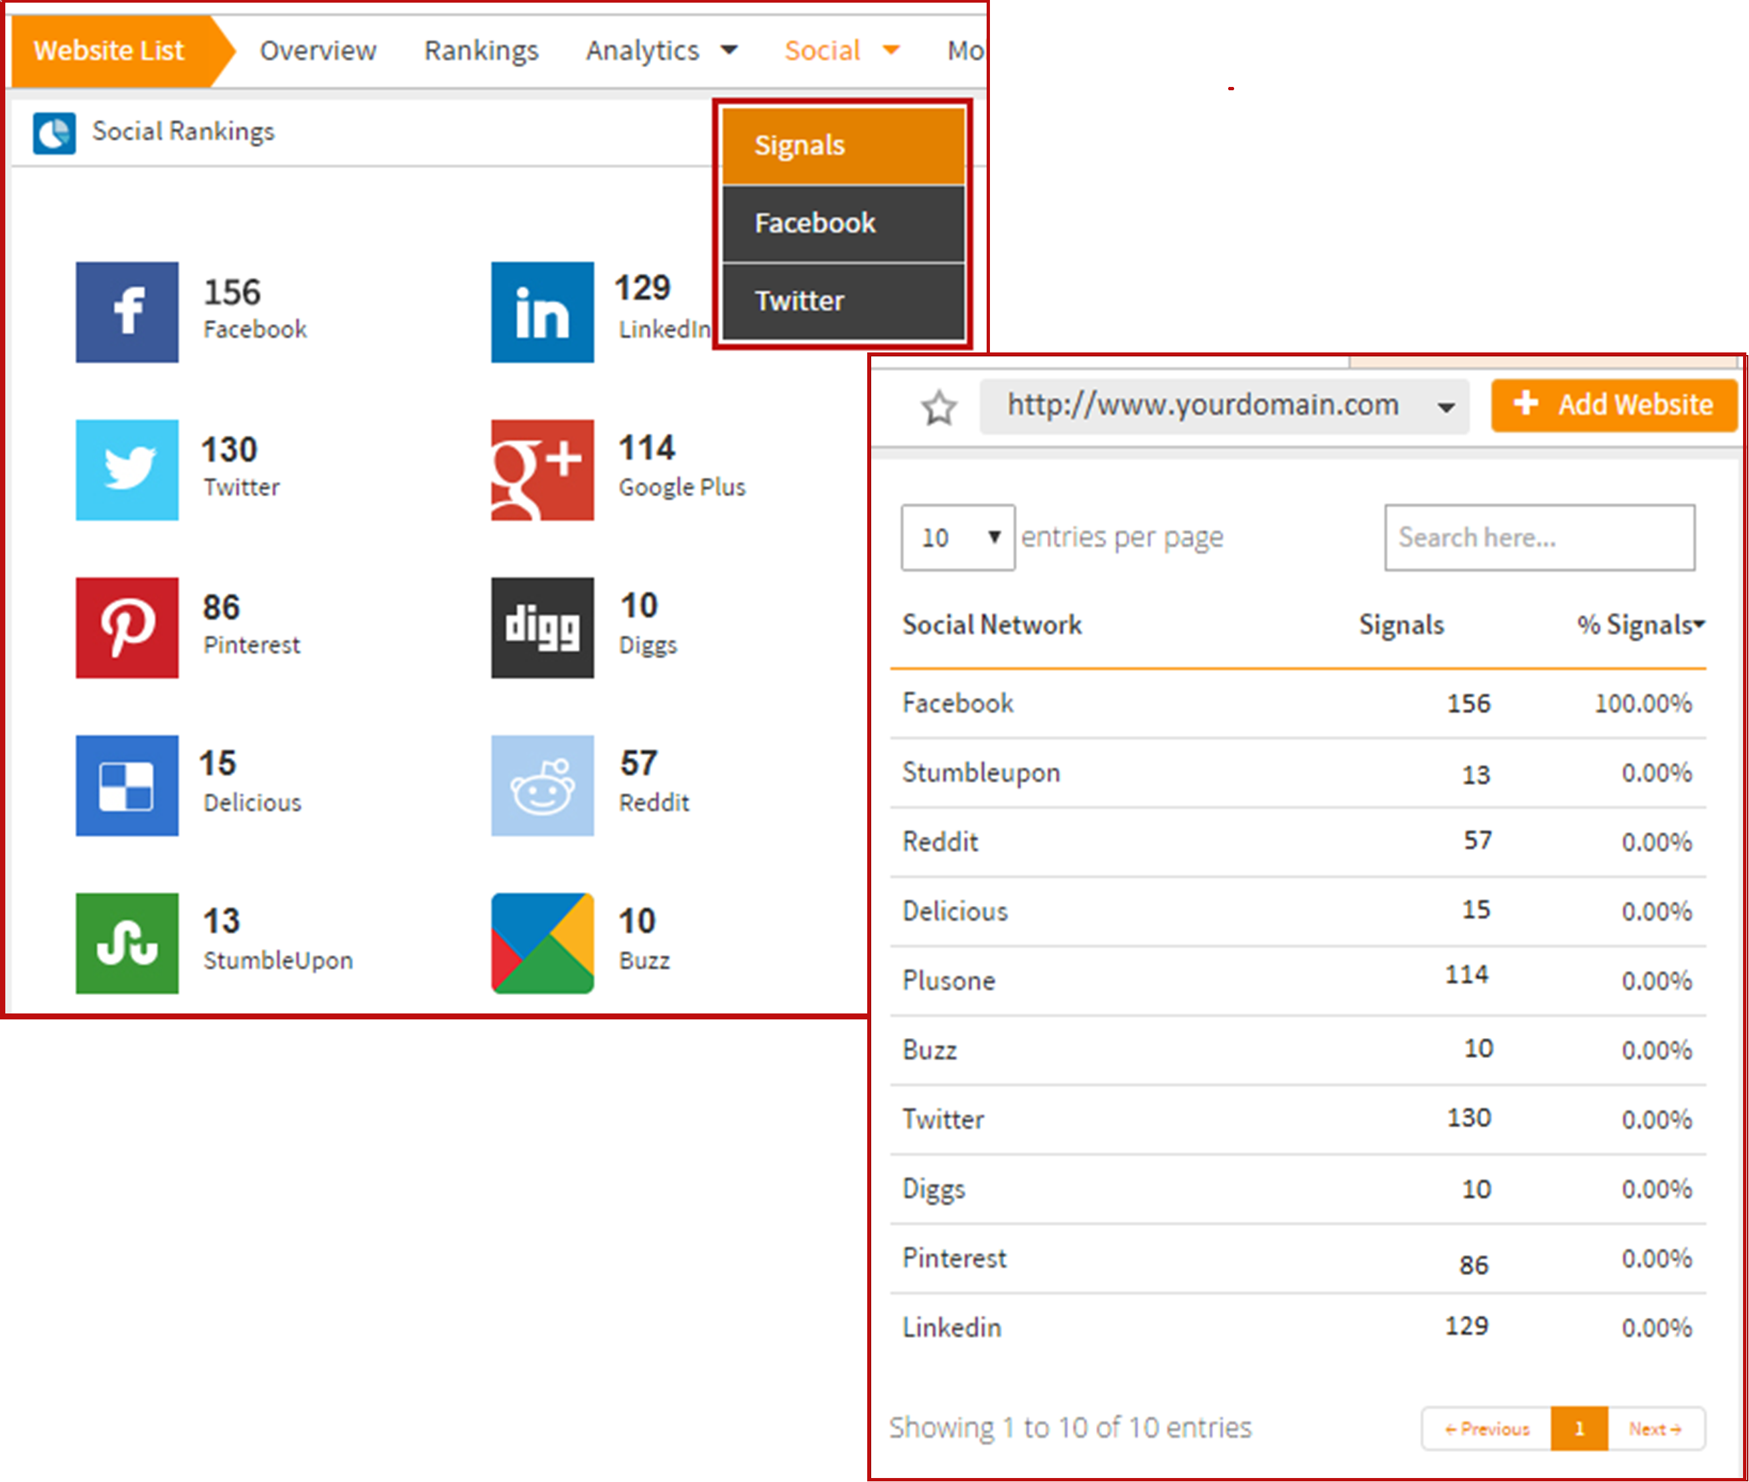Image resolution: width=1749 pixels, height=1482 pixels.
Task: Go to the Next page
Action: tap(1655, 1428)
